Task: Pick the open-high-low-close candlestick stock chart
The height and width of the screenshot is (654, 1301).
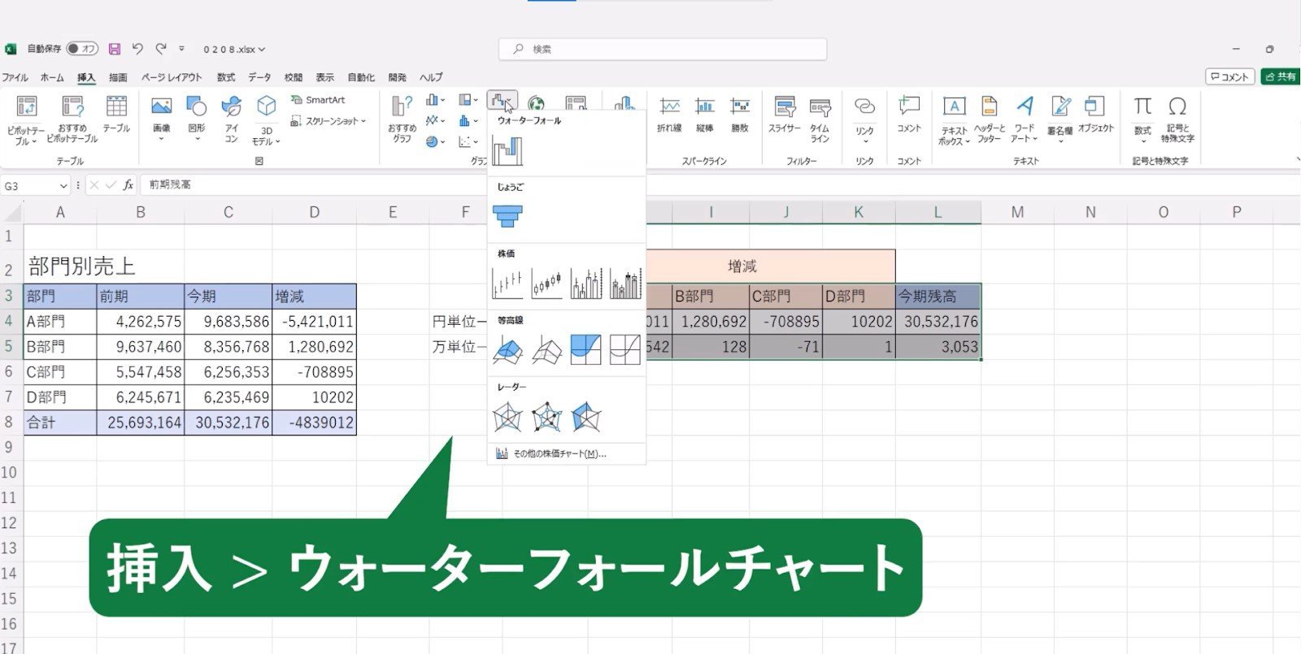Action: [x=546, y=284]
